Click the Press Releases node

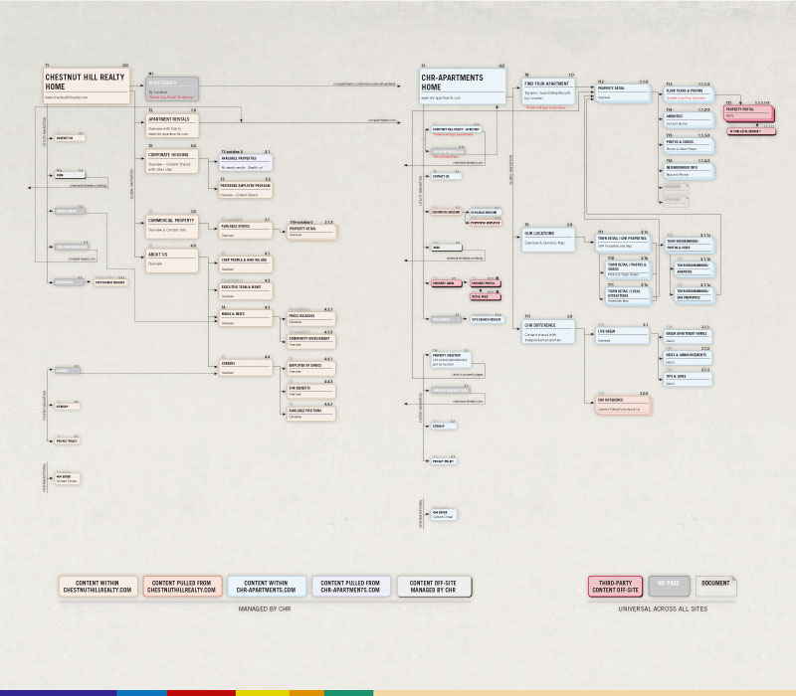pos(311,318)
